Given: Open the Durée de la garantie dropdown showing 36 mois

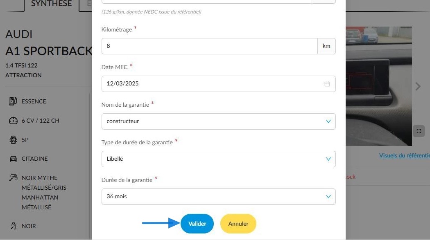Looking at the screenshot, I should (x=218, y=197).
